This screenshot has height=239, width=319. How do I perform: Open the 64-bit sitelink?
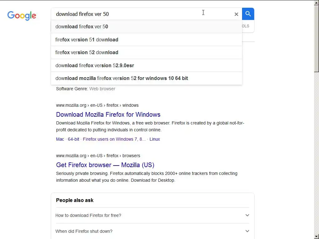[74, 139]
